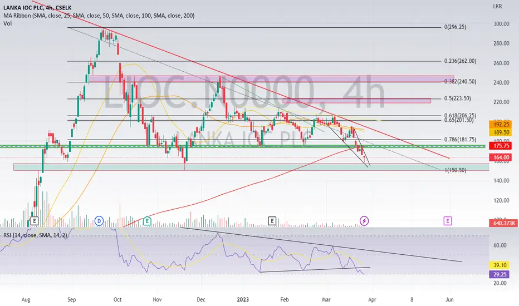
Task: Click the Mar label on the time axis
Action: pyautogui.click(x=326, y=300)
